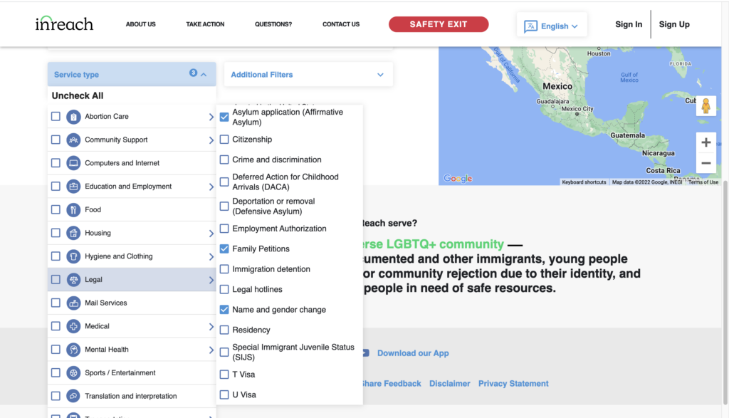Image resolution: width=729 pixels, height=418 pixels.
Task: Expand the Hygiene and Clothing subcategories arrow
Action: (211, 256)
